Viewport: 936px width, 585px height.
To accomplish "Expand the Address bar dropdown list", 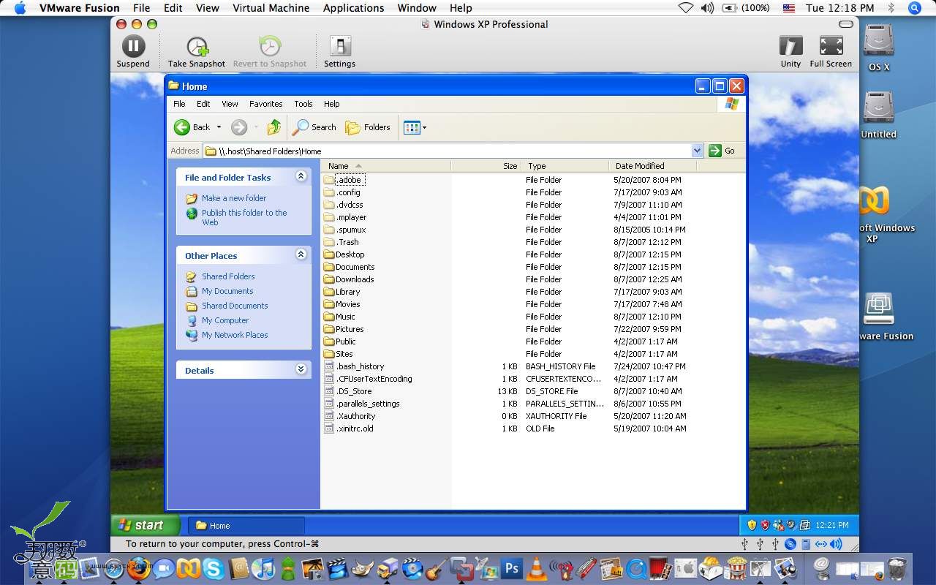I will 697,151.
